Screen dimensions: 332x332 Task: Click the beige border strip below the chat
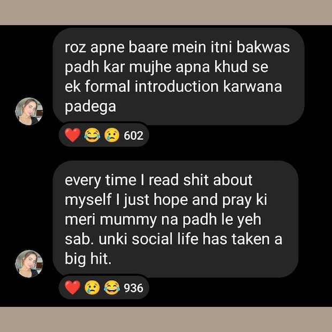166,319
